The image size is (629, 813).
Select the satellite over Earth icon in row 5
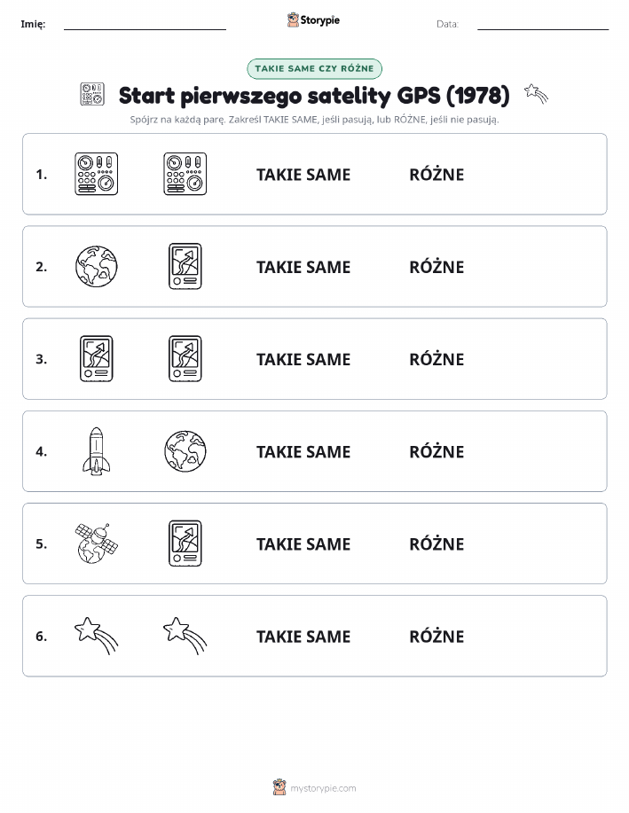point(96,543)
